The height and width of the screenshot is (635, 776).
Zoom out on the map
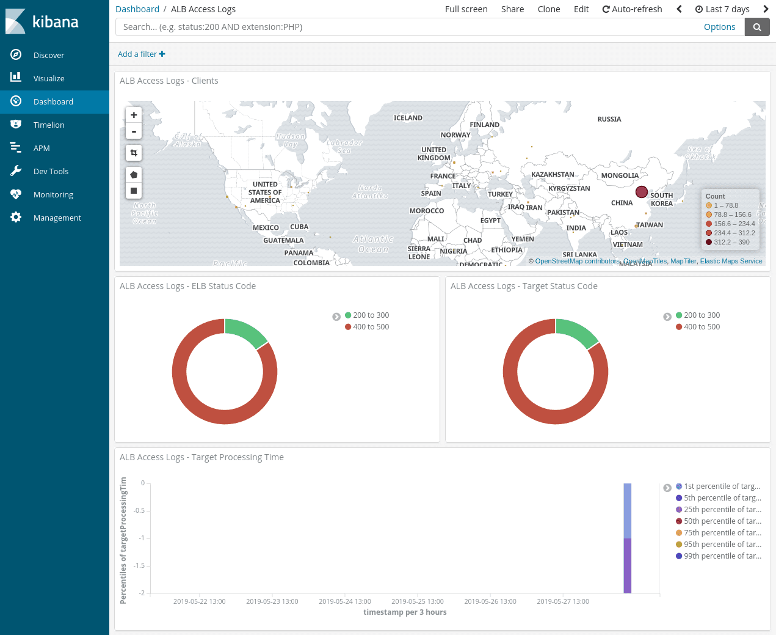134,131
